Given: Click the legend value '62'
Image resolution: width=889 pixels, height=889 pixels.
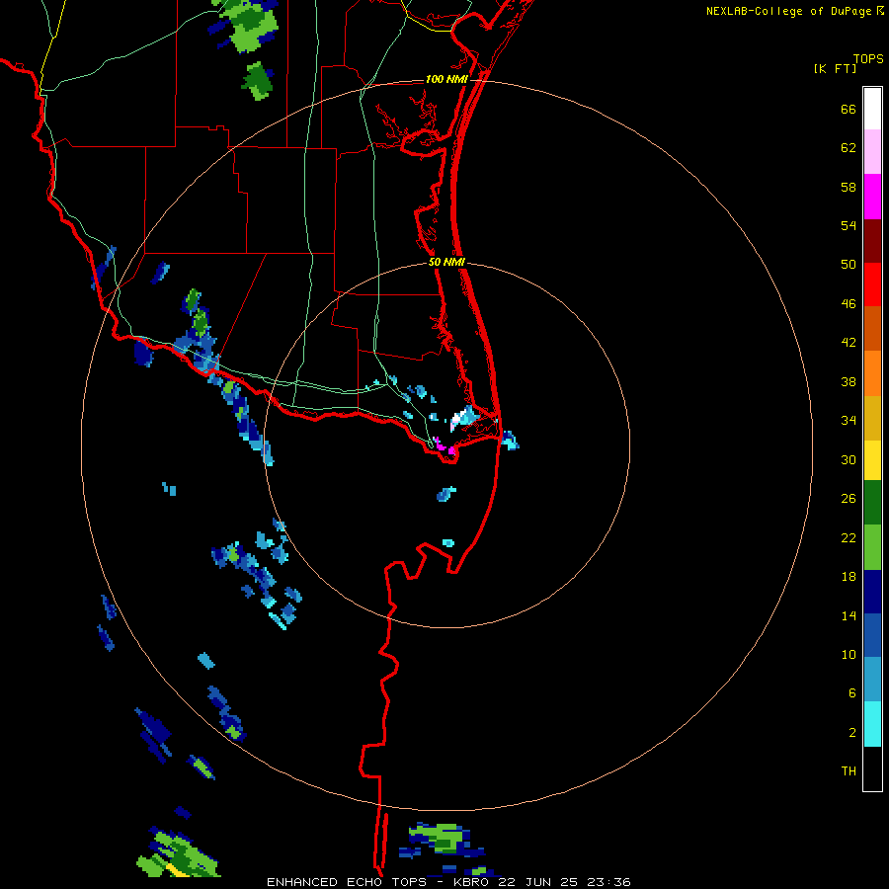Looking at the screenshot, I should (849, 148).
